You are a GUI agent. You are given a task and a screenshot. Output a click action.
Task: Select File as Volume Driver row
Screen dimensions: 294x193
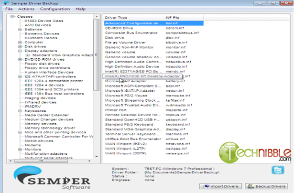pos(154,43)
